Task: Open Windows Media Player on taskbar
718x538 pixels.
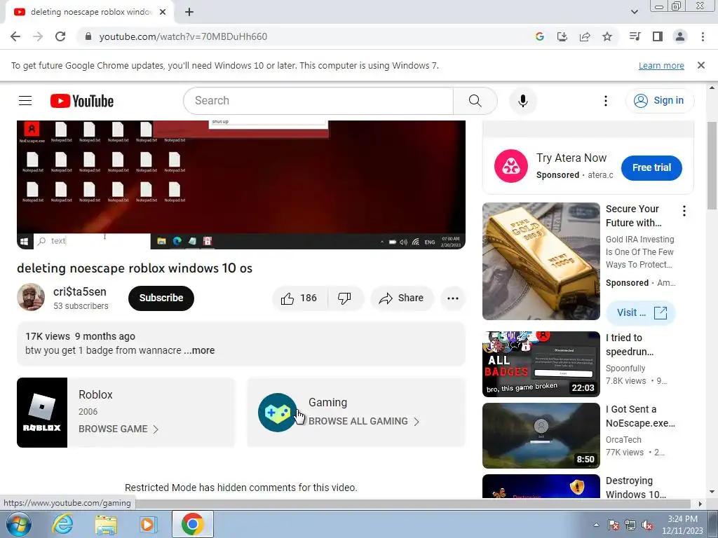Action: [149, 524]
